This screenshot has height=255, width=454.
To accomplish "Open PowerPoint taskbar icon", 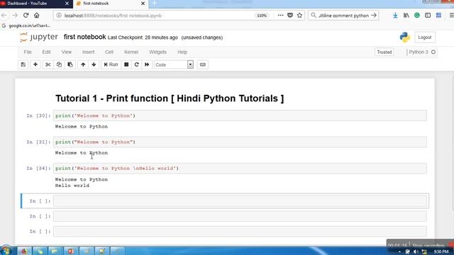I will tap(71, 251).
